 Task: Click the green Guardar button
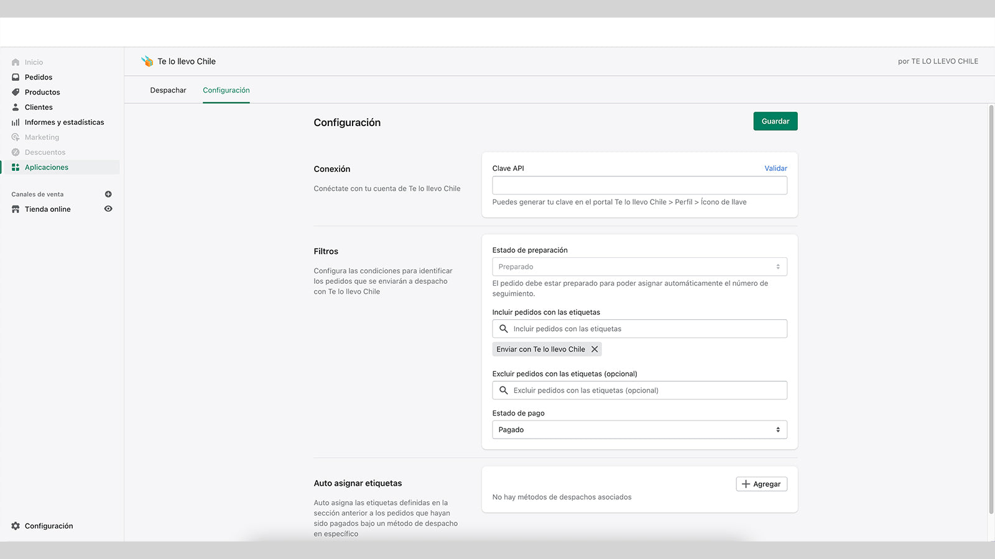click(775, 121)
